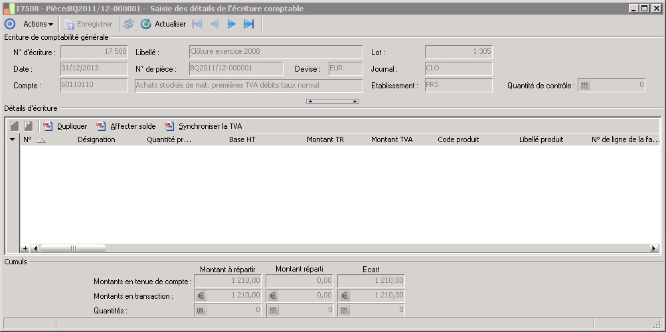Click the horizontal scrollbar thumb
The image size is (666, 332).
tap(72, 248)
